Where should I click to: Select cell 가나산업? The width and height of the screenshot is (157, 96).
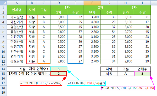(x=17, y=17)
